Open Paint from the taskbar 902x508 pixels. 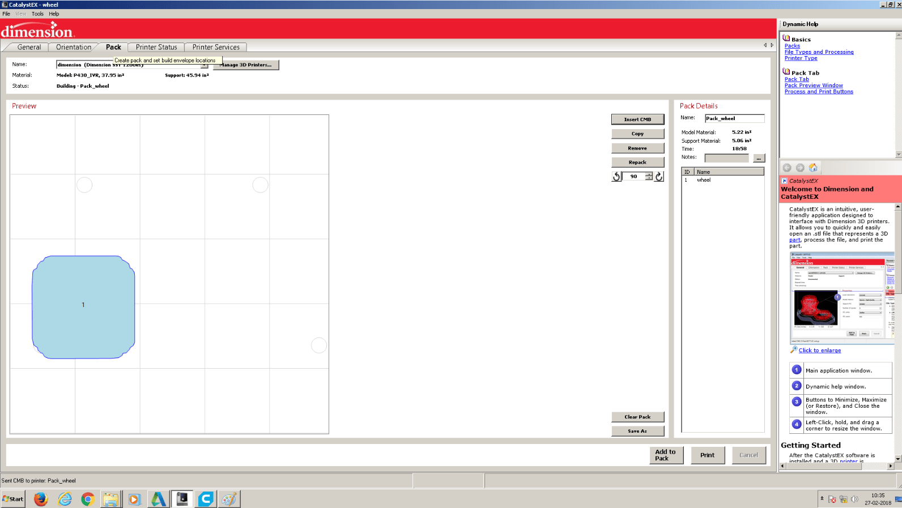point(229,499)
